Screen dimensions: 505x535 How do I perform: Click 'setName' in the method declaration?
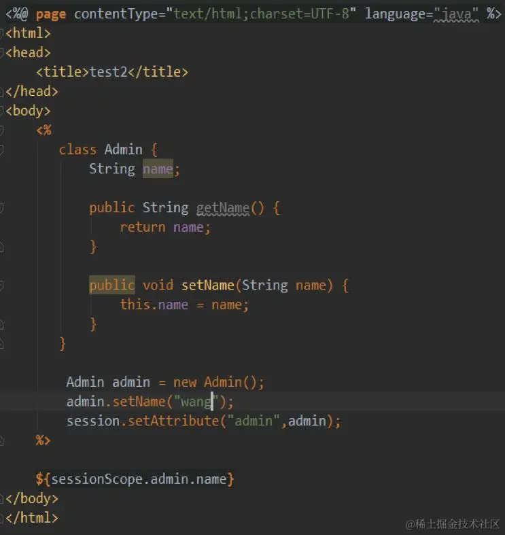pos(207,286)
